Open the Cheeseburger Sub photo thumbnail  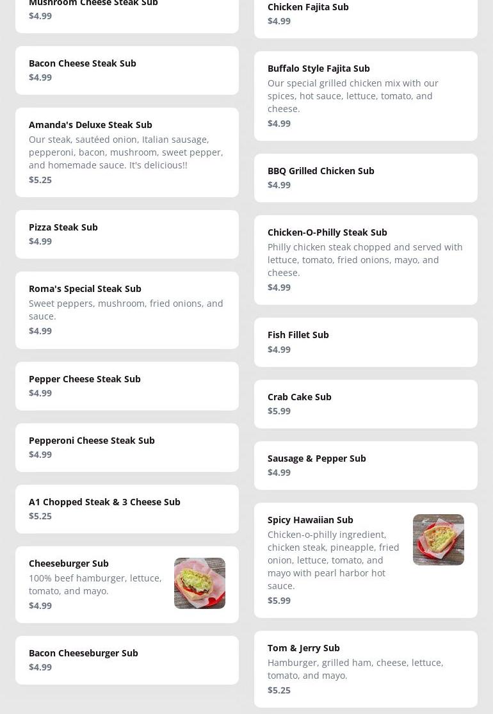(199, 583)
